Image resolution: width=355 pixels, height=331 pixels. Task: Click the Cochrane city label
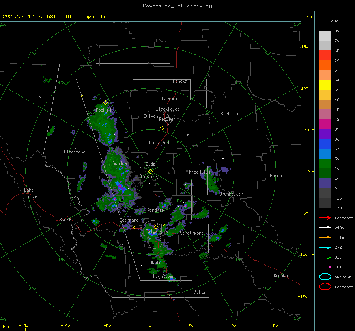[129, 220]
